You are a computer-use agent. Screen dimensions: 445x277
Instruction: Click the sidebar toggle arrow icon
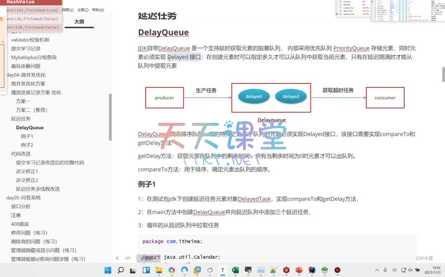116,258
